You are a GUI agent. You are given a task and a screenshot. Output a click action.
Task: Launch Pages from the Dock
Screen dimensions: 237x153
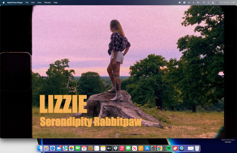coord(141,149)
